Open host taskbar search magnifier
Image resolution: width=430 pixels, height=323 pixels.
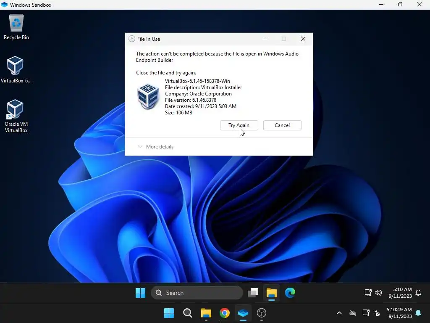point(188,313)
